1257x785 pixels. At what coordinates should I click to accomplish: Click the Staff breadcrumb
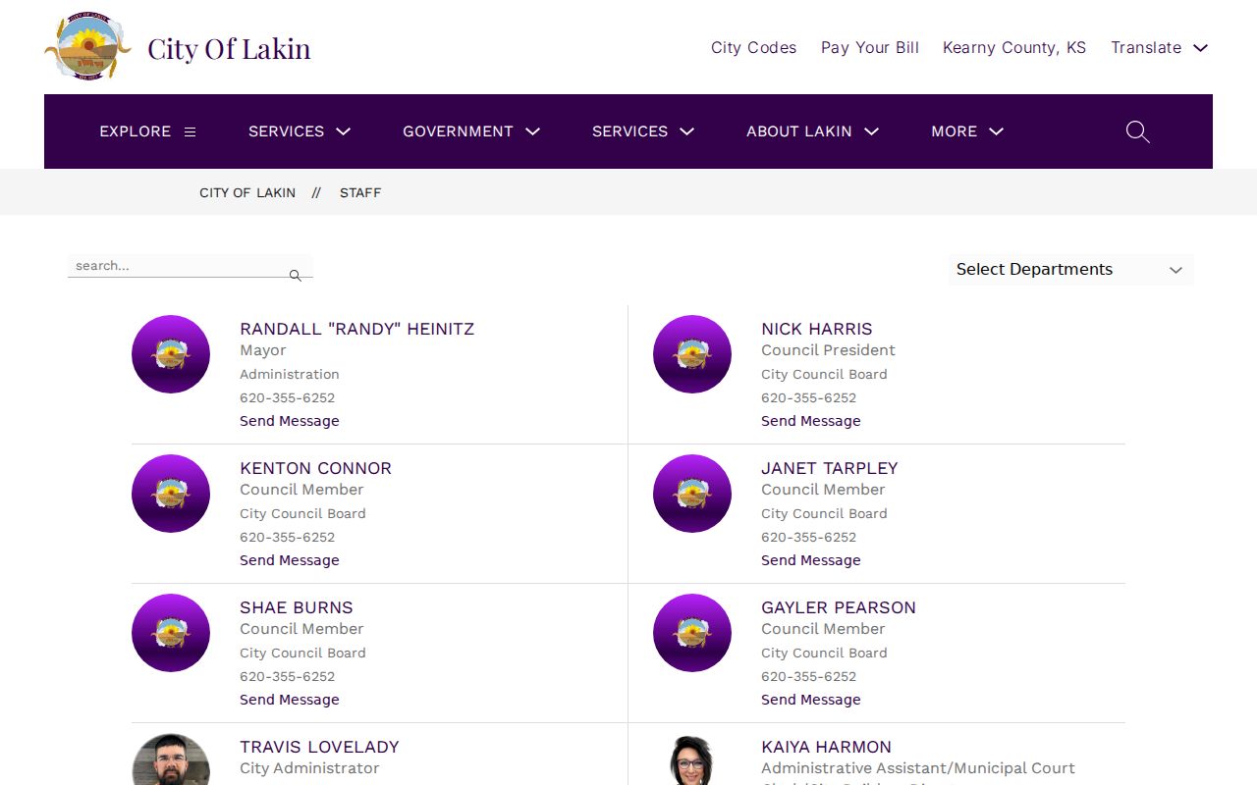click(360, 192)
